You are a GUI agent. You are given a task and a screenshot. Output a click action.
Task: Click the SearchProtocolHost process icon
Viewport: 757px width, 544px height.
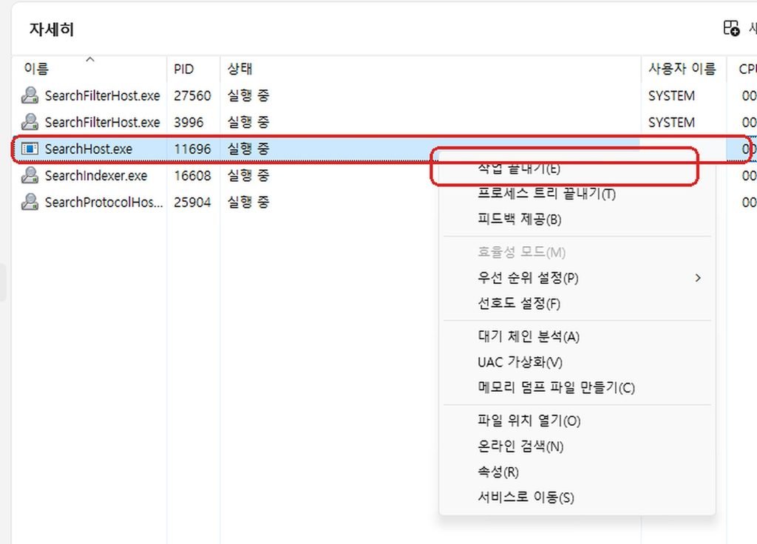pyautogui.click(x=30, y=202)
